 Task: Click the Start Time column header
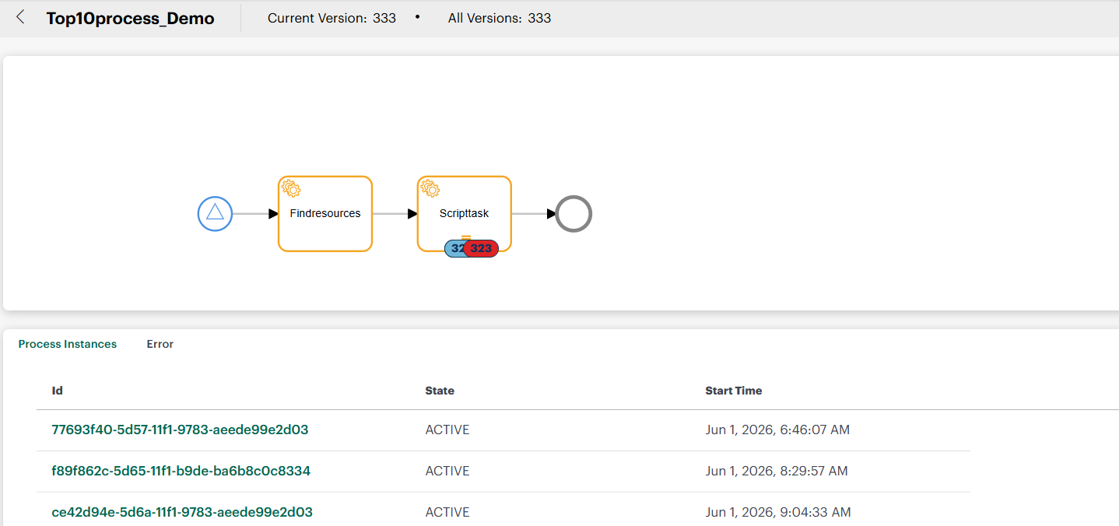734,391
